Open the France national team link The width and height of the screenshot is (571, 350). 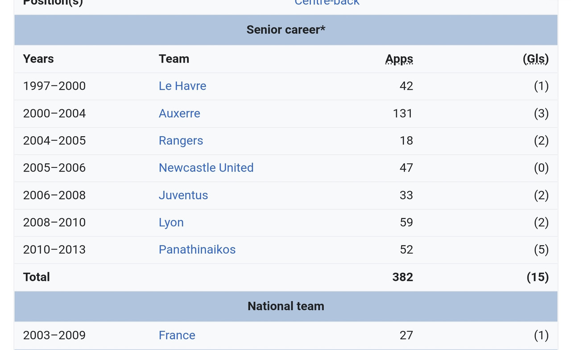click(177, 335)
